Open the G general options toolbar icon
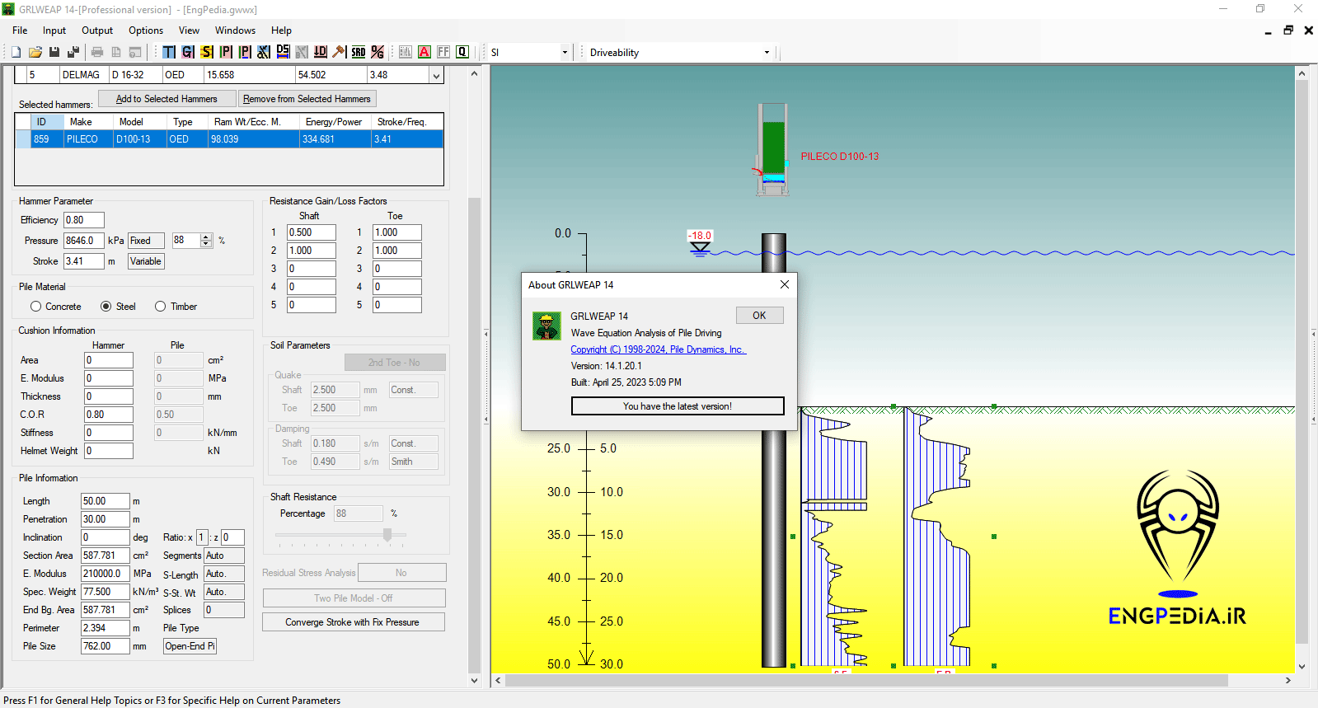Viewport: 1318px width, 708px height. coord(188,52)
